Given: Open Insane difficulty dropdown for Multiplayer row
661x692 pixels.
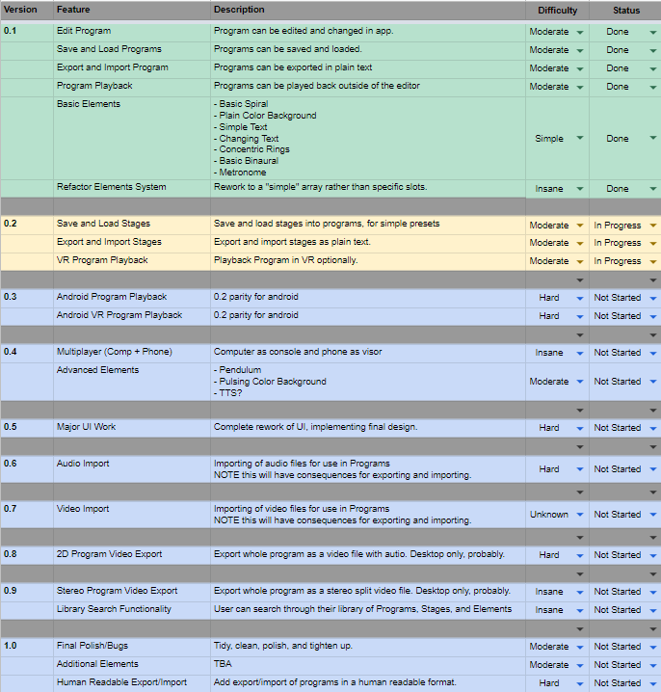Looking at the screenshot, I should pos(580,353).
